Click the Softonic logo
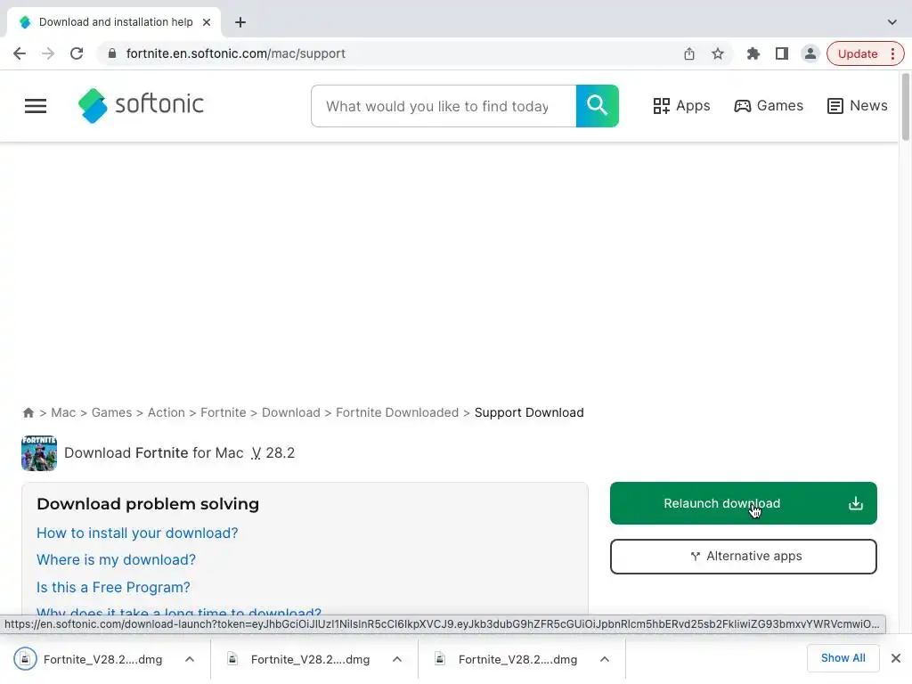 point(141,105)
